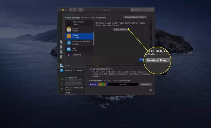
Task: Click the orange Pages app icon
Action: click(69, 36)
